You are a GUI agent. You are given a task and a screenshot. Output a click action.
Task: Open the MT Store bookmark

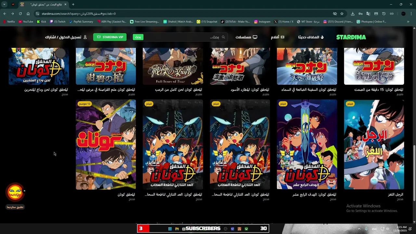[308, 22]
